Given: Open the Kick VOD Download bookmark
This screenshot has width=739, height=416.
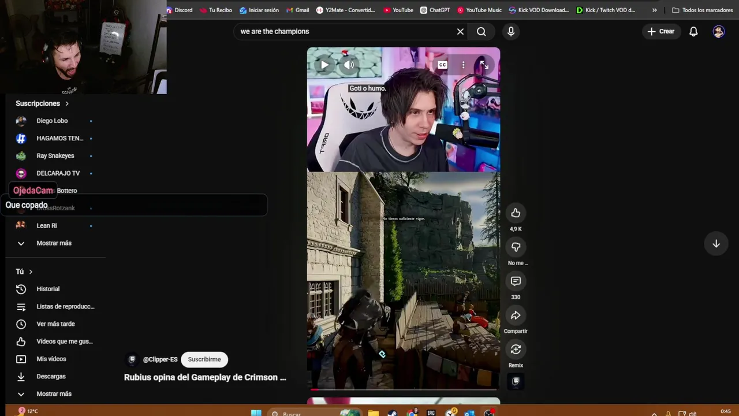Looking at the screenshot, I should point(539,10).
